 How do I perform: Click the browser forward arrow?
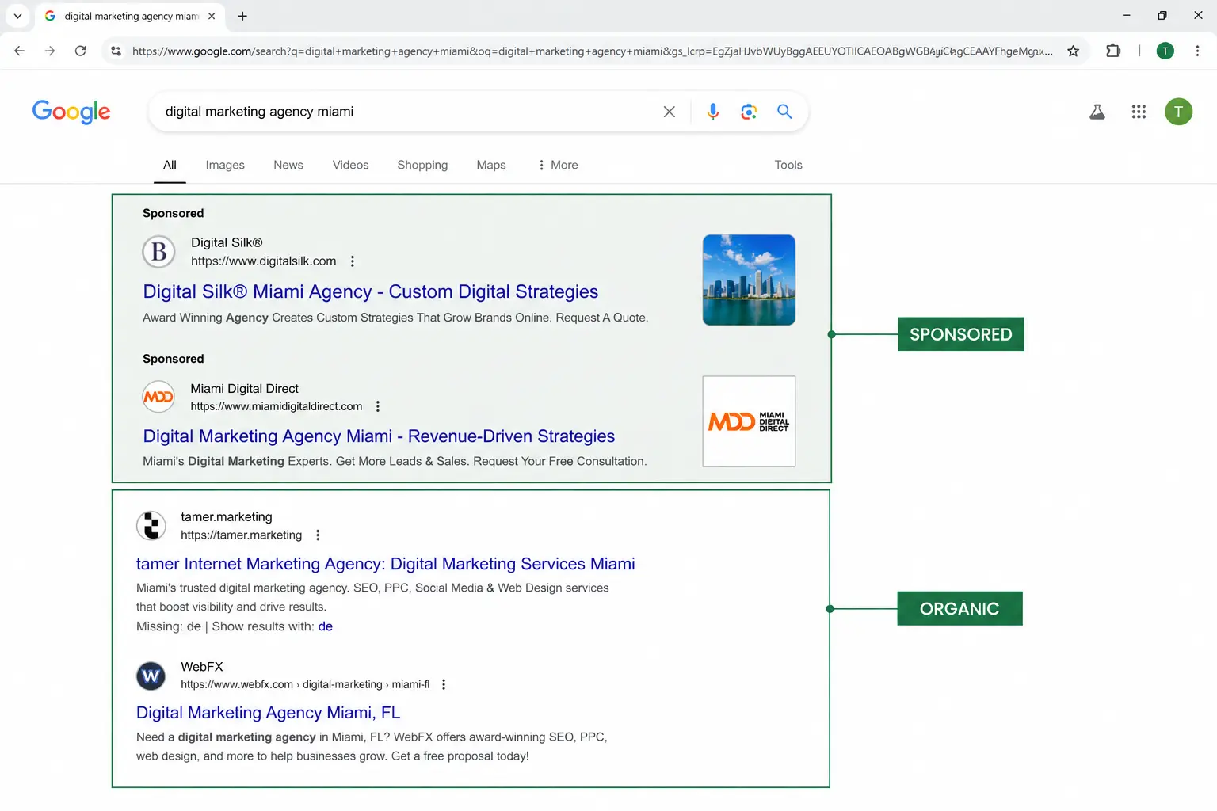[x=50, y=51]
